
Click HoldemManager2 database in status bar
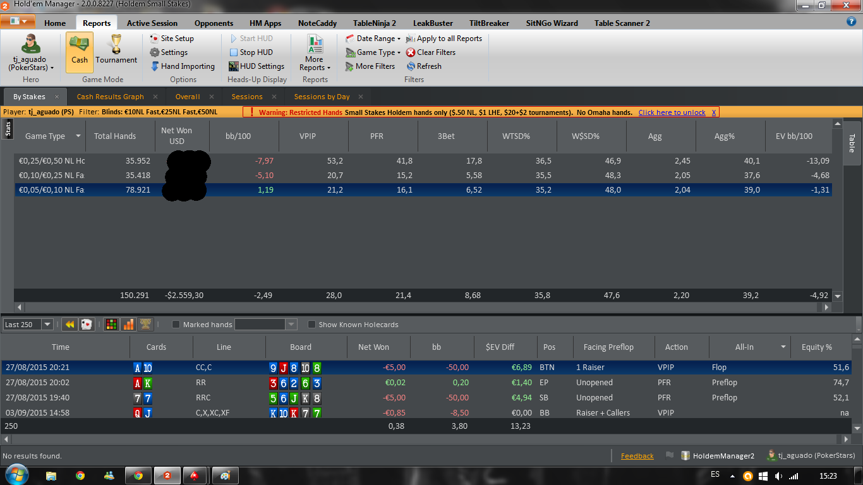click(x=717, y=456)
